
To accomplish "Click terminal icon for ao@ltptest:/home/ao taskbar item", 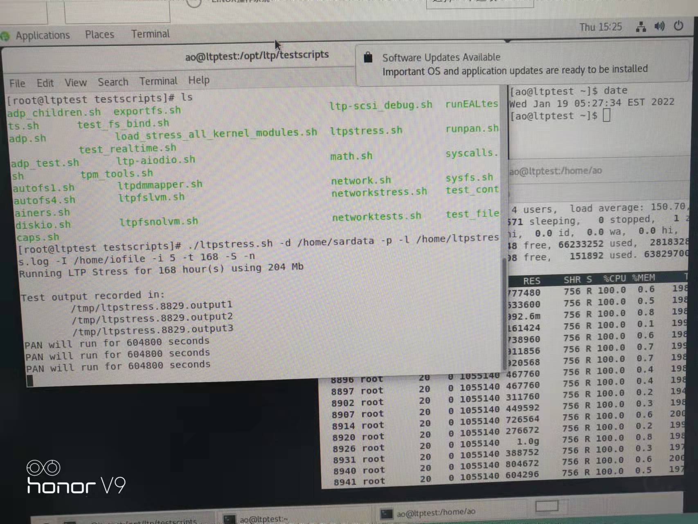I will click(386, 514).
